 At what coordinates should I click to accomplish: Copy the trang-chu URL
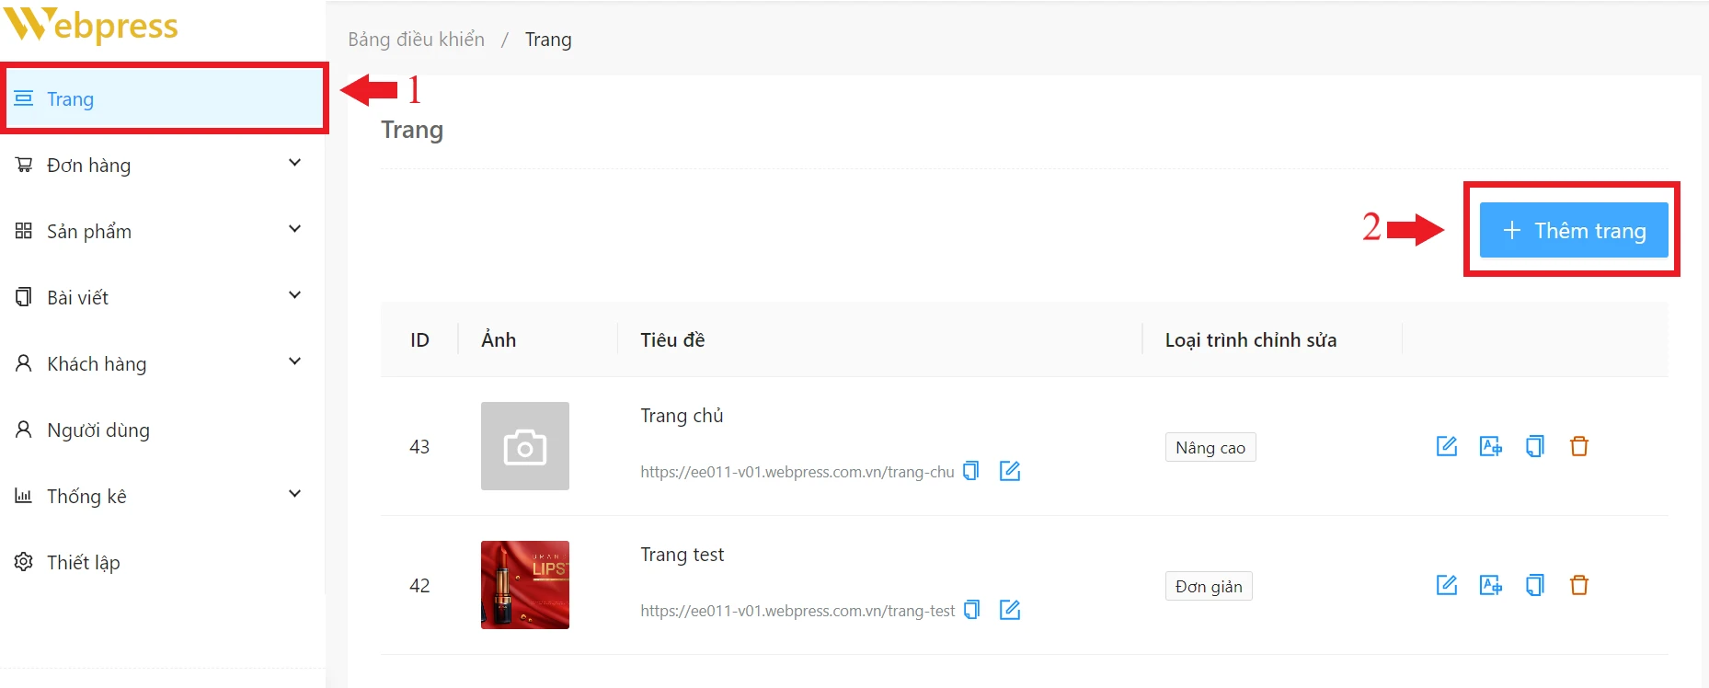tap(970, 471)
